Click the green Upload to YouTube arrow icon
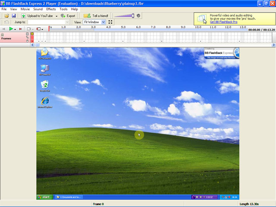Viewport: 276px width, 207px height. point(23,16)
